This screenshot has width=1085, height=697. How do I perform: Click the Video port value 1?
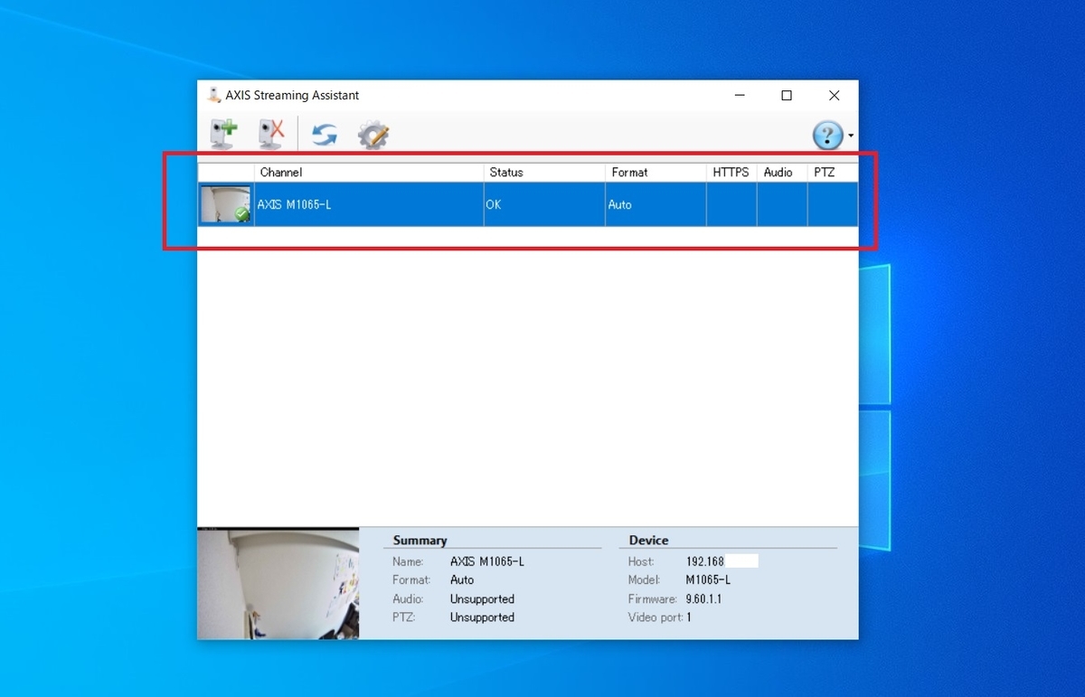coord(688,617)
